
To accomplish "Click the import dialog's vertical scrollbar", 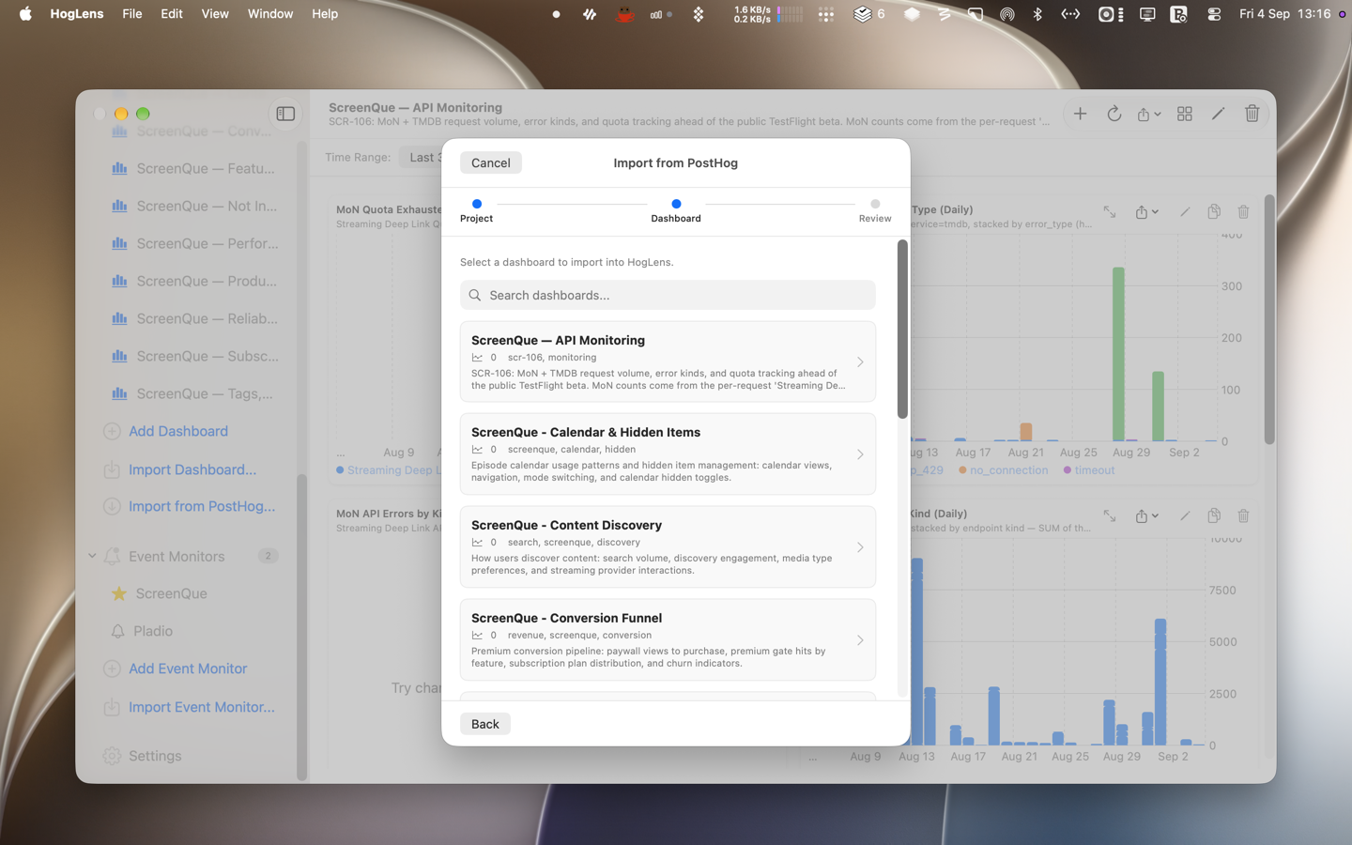I will 902,330.
